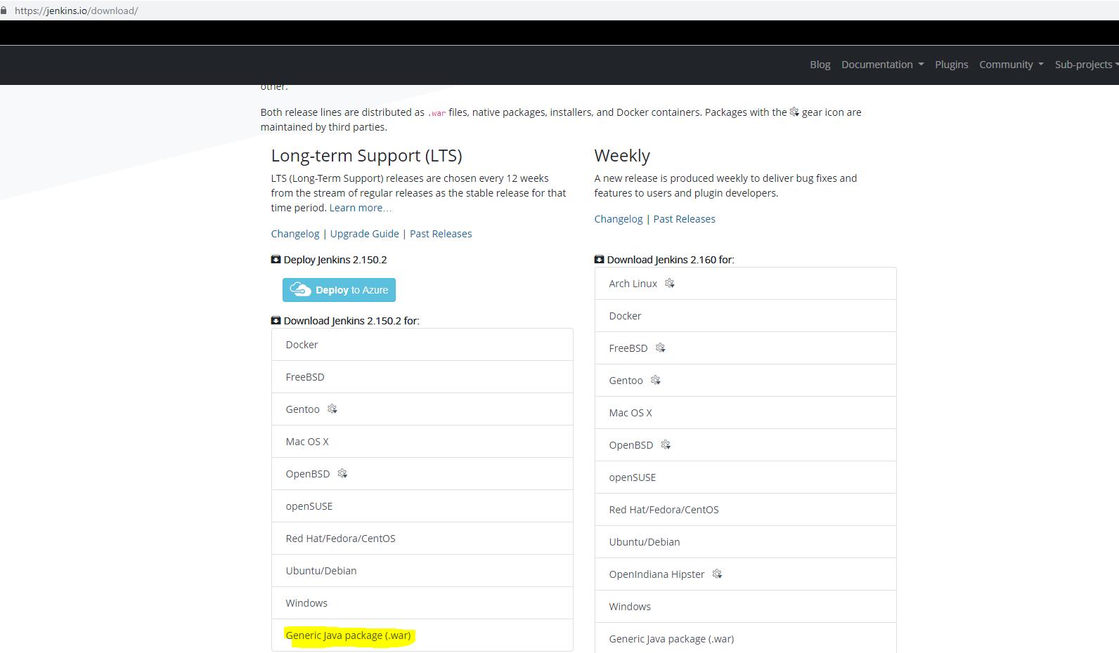
Task: Open the LTS Upgrade Guide link
Action: 364,234
